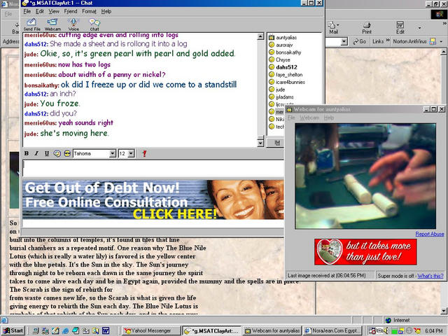448x336 pixels.
Task: Click the red exclamation buzz icon
Action: [x=144, y=153]
